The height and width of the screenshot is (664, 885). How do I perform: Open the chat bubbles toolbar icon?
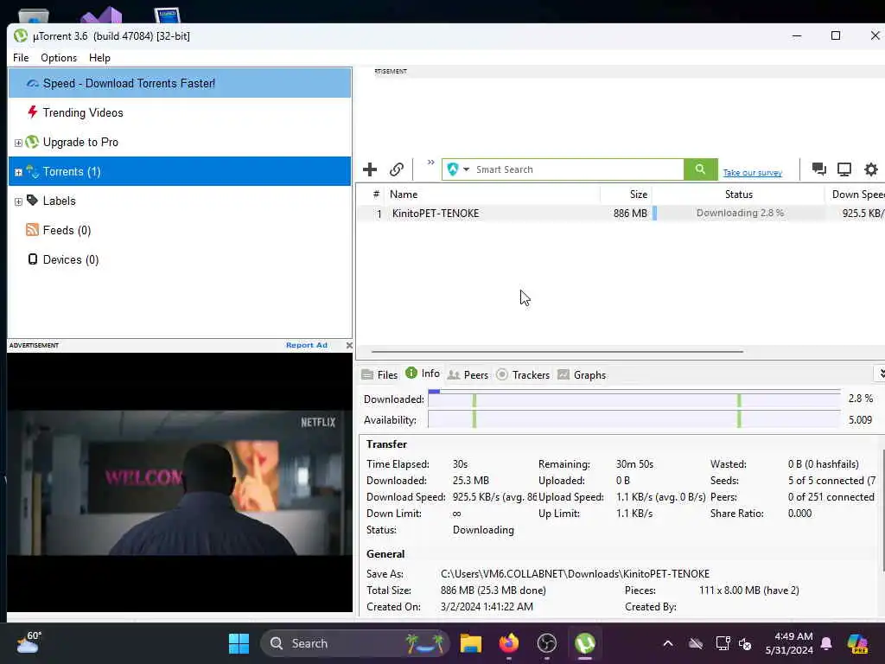tap(818, 169)
